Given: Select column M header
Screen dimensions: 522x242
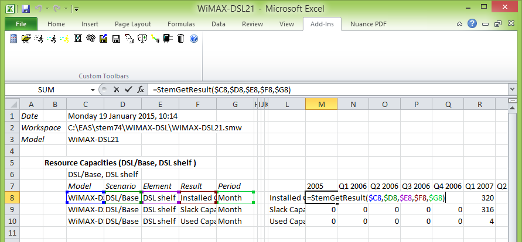Looking at the screenshot, I should [321, 105].
